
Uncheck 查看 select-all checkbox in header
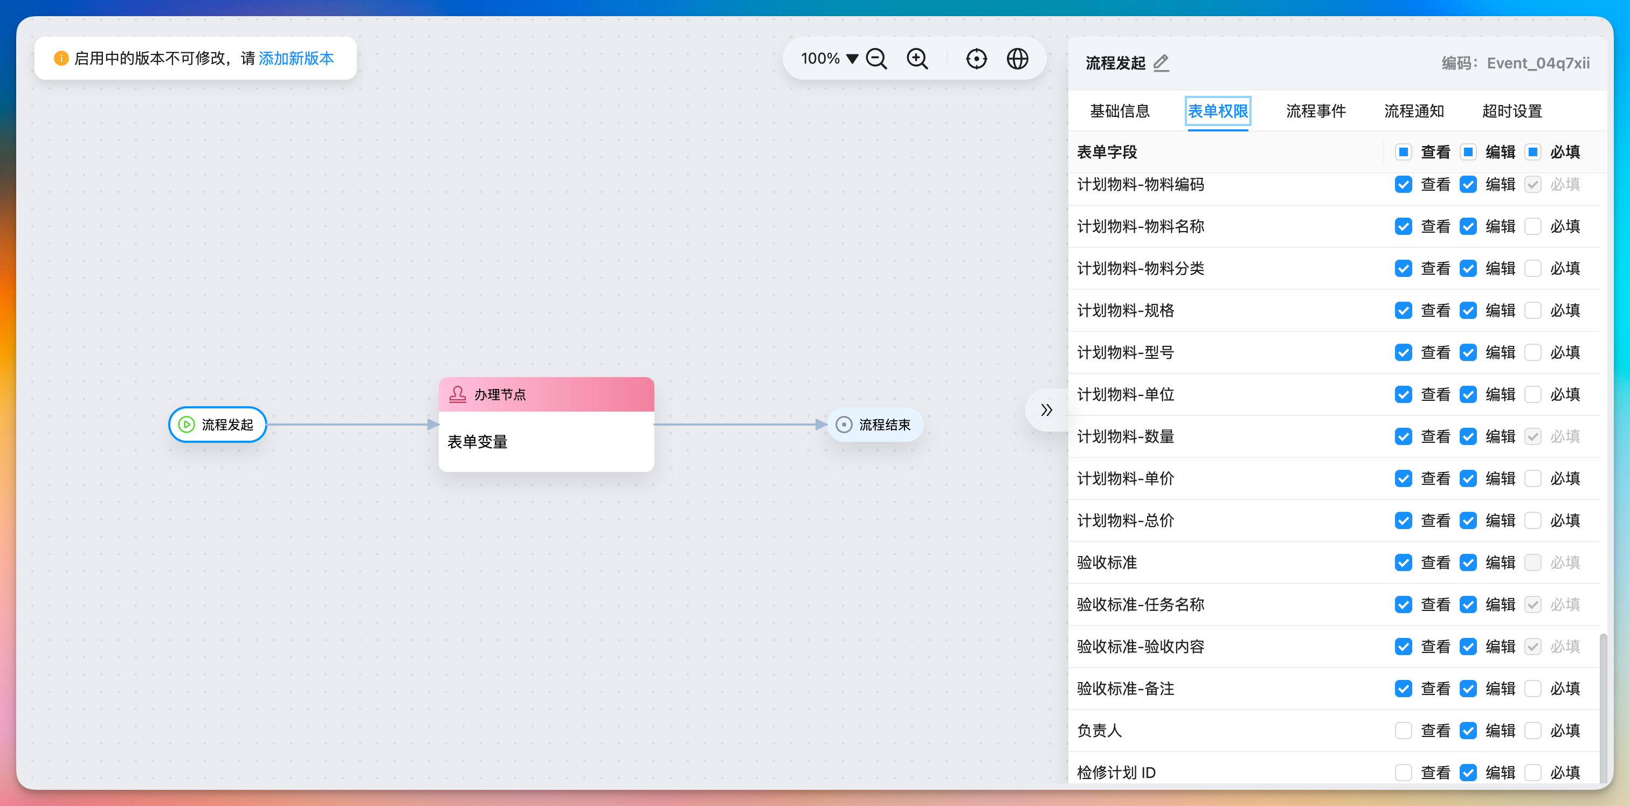(x=1404, y=152)
